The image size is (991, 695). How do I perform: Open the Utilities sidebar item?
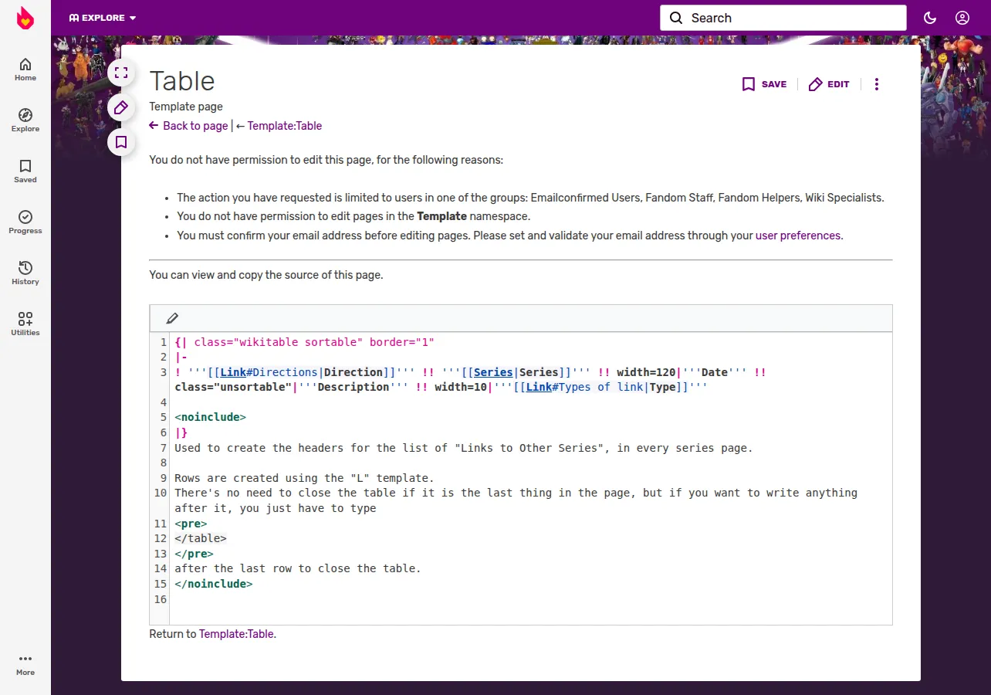(25, 324)
